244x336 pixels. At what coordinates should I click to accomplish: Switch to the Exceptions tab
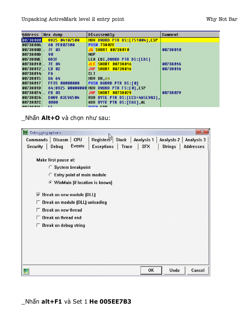point(103,147)
